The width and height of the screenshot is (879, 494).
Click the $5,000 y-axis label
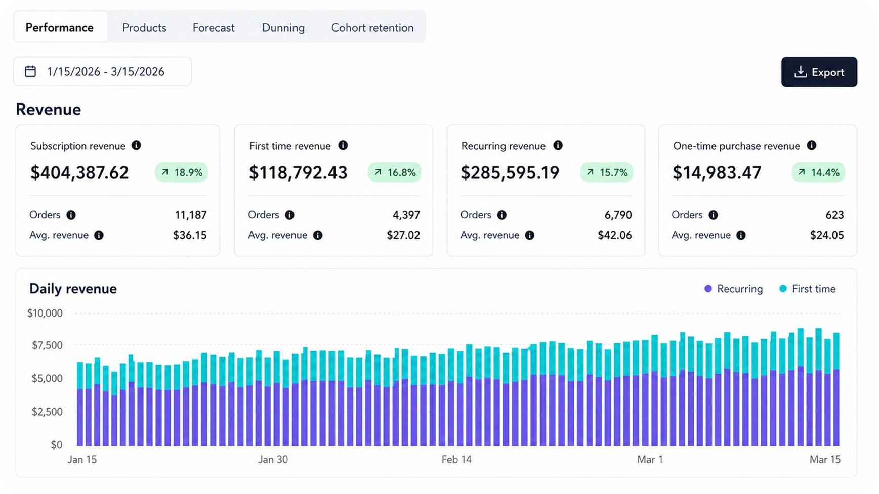click(x=47, y=378)
